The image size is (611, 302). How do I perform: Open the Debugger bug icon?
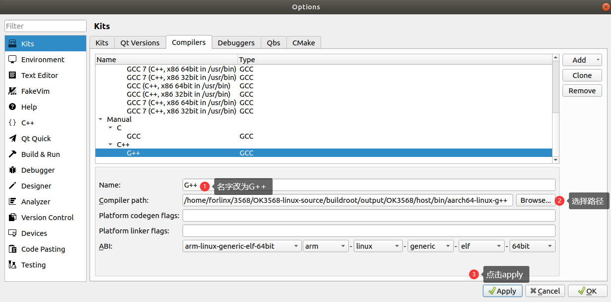[x=12, y=170]
